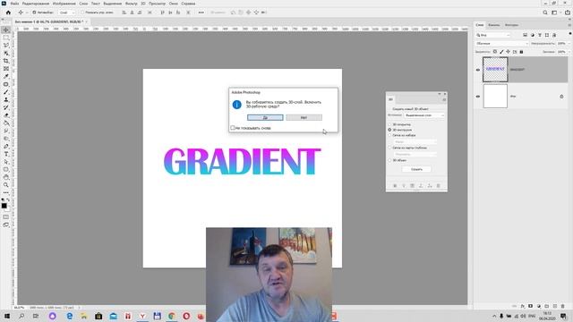
Task: Select the Eraser tool
Action: tap(6, 115)
